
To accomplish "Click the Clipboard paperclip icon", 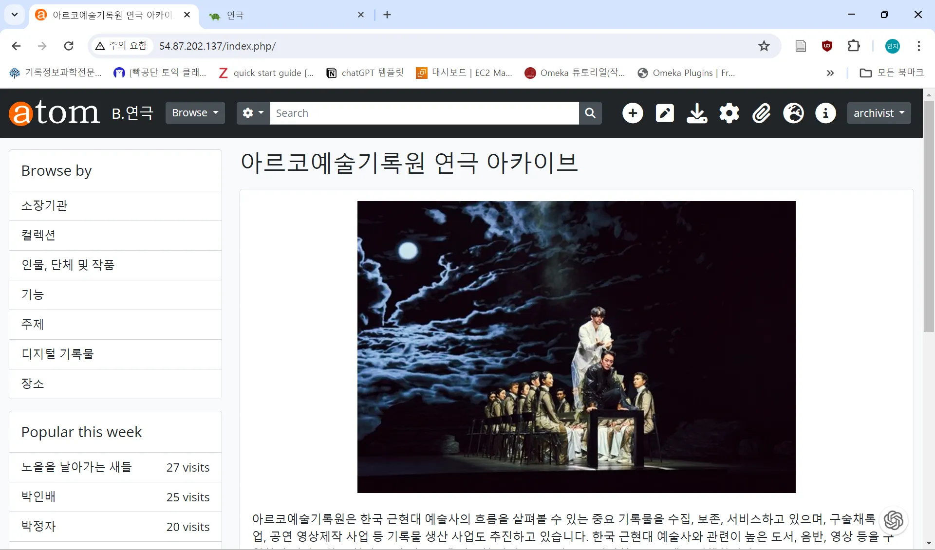I will click(761, 113).
